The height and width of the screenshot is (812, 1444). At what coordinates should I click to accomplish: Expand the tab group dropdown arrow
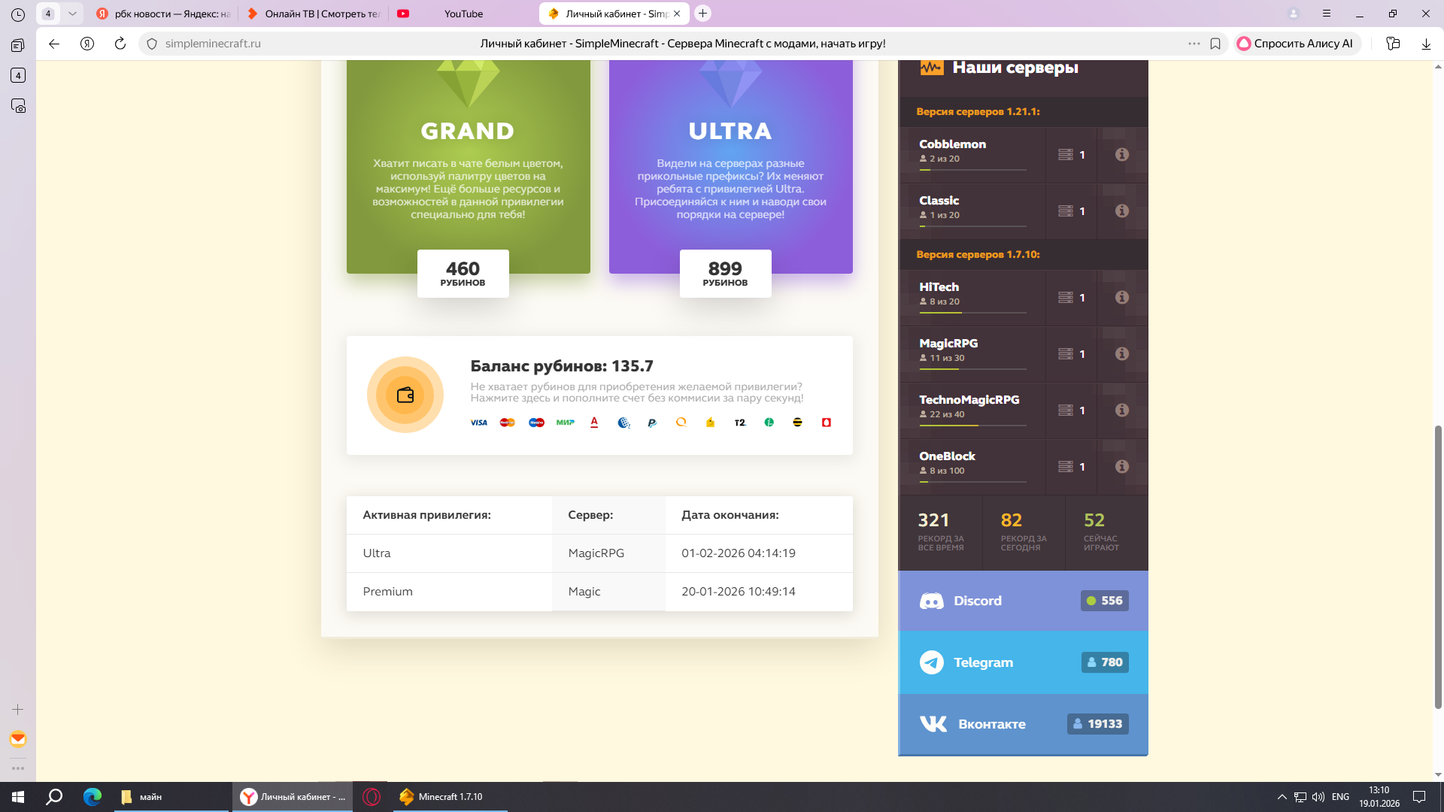click(x=72, y=14)
